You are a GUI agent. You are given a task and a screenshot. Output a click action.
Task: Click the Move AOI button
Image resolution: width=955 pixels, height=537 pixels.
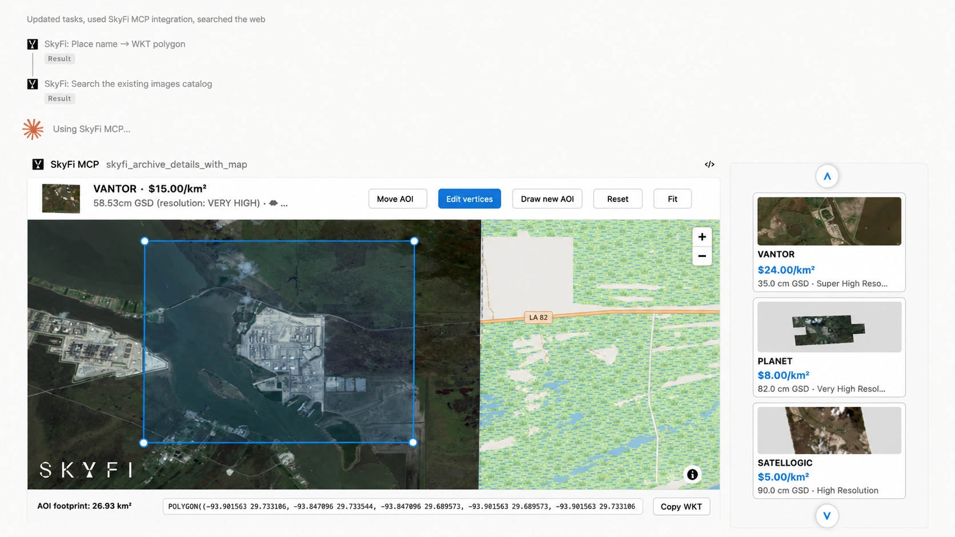[x=398, y=199]
